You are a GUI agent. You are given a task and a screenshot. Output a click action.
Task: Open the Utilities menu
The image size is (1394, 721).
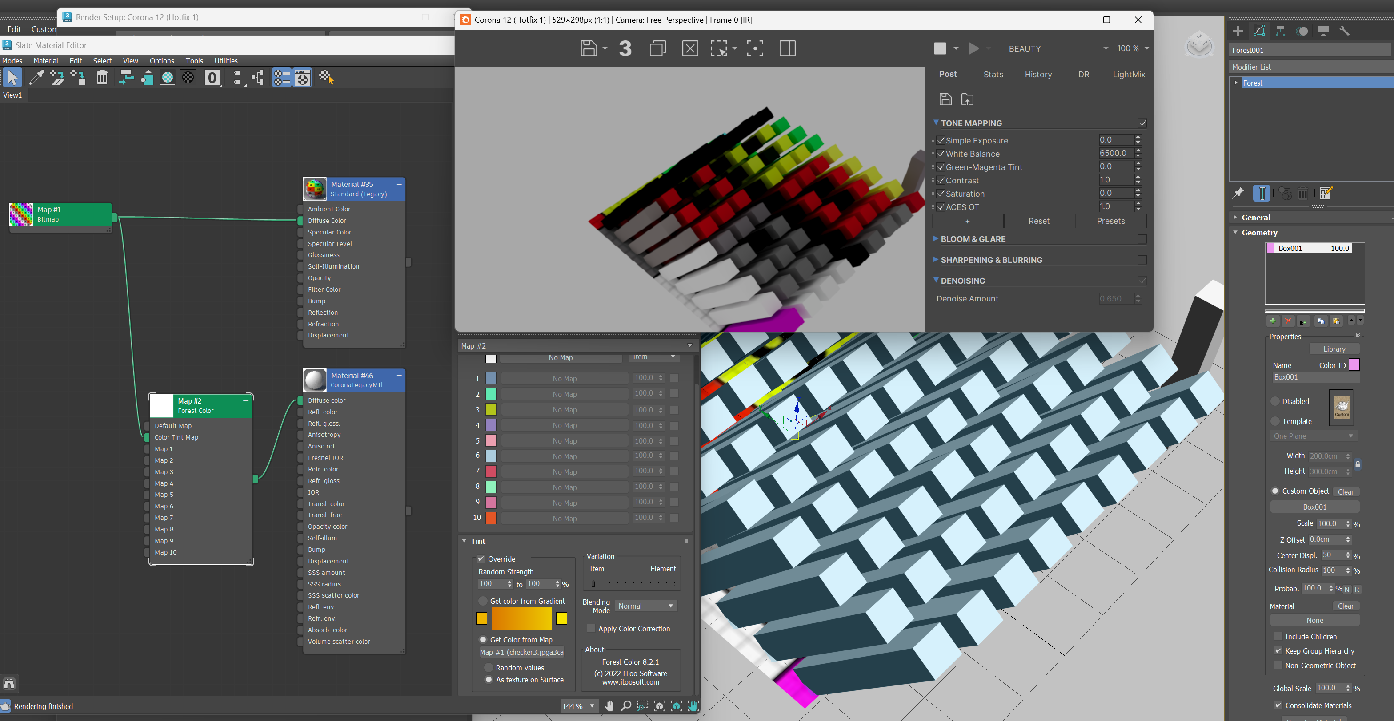(226, 61)
